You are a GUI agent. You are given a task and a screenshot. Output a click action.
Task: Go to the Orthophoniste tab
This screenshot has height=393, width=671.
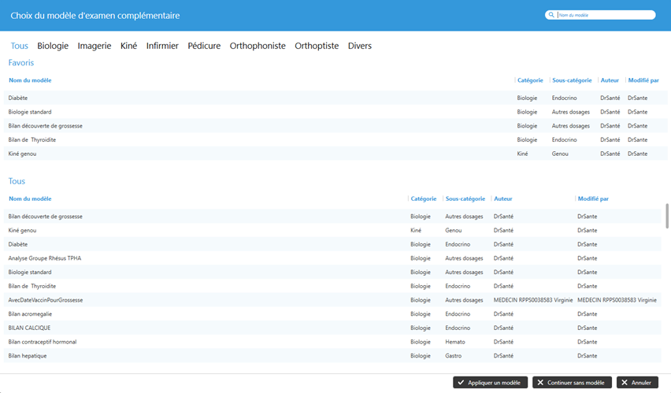point(258,46)
